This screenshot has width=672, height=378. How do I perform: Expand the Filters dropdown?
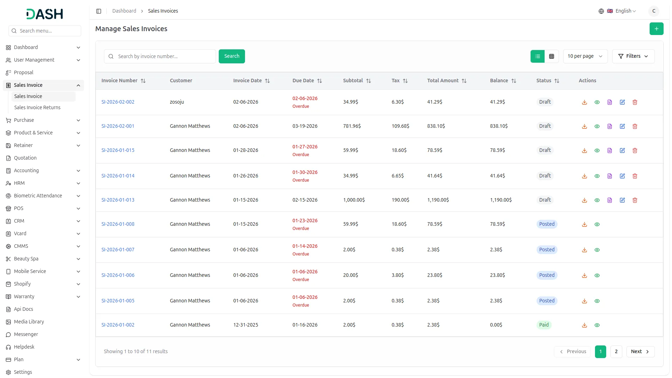(x=633, y=56)
